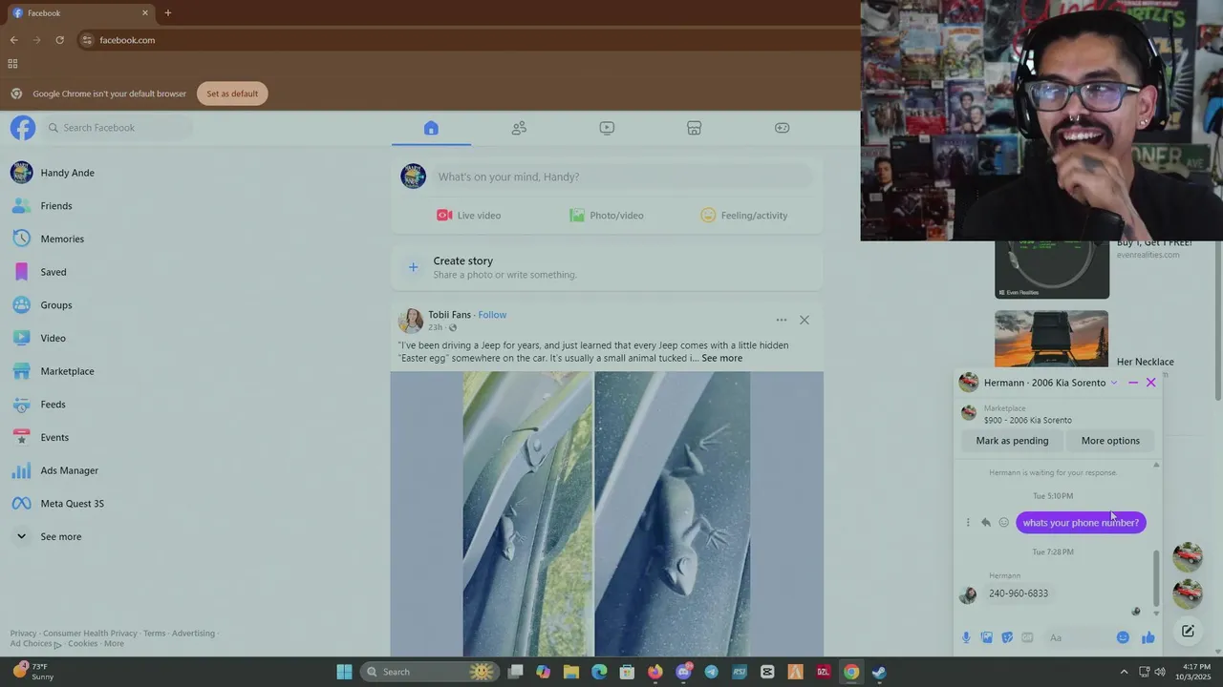
Task: Open the Privacy footer link
Action: (x=23, y=634)
